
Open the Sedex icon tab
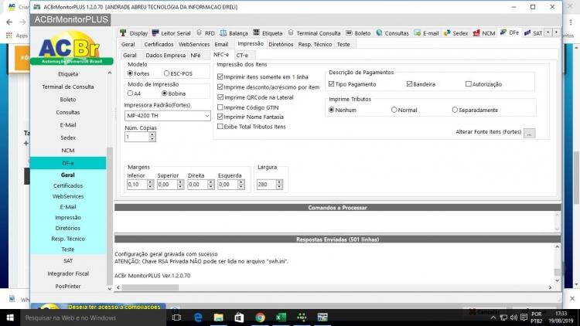(x=447, y=33)
